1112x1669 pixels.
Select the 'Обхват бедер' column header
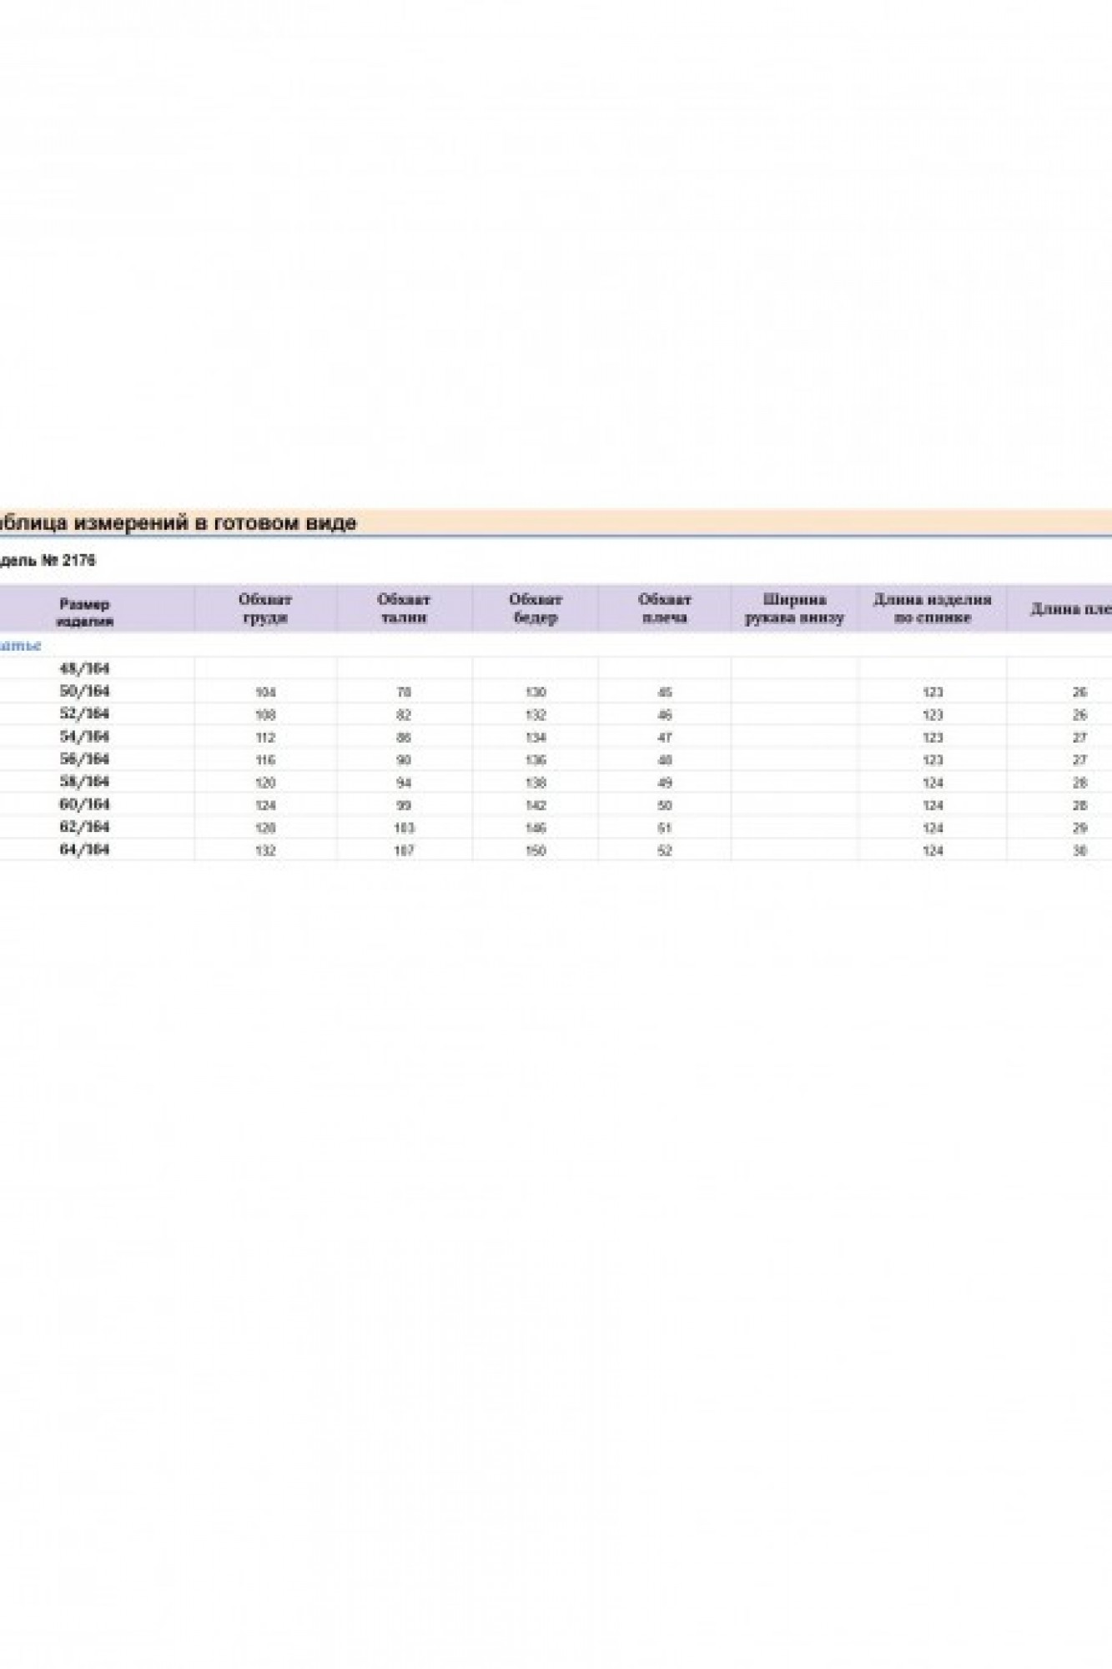(536, 608)
